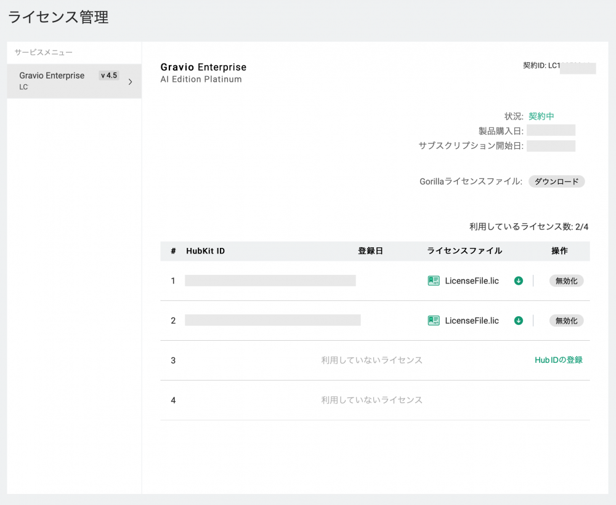This screenshot has width=616, height=505.
Task: Click the v 4.5 version badge
Action: [108, 76]
